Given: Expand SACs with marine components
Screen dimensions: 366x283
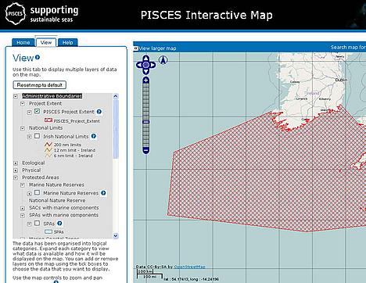Looking at the screenshot, I should tap(23, 208).
